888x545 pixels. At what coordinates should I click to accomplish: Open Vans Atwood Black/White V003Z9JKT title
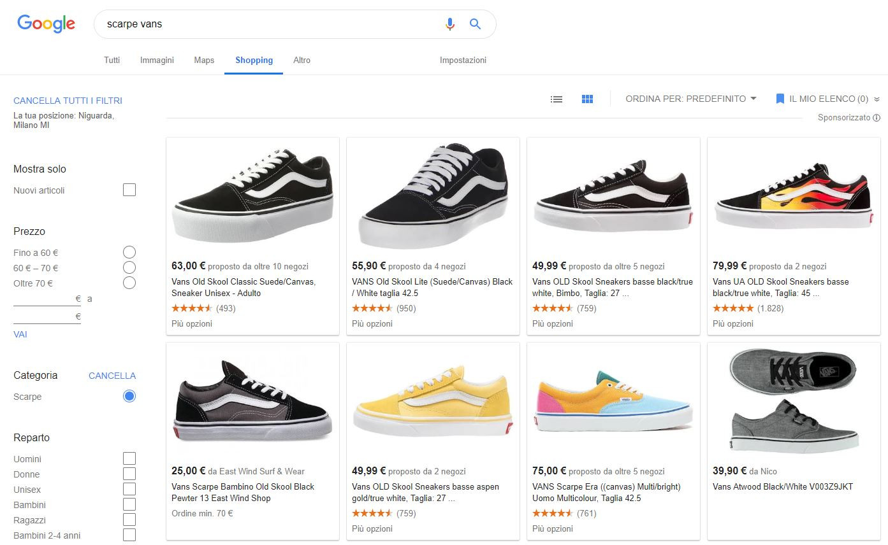click(783, 486)
